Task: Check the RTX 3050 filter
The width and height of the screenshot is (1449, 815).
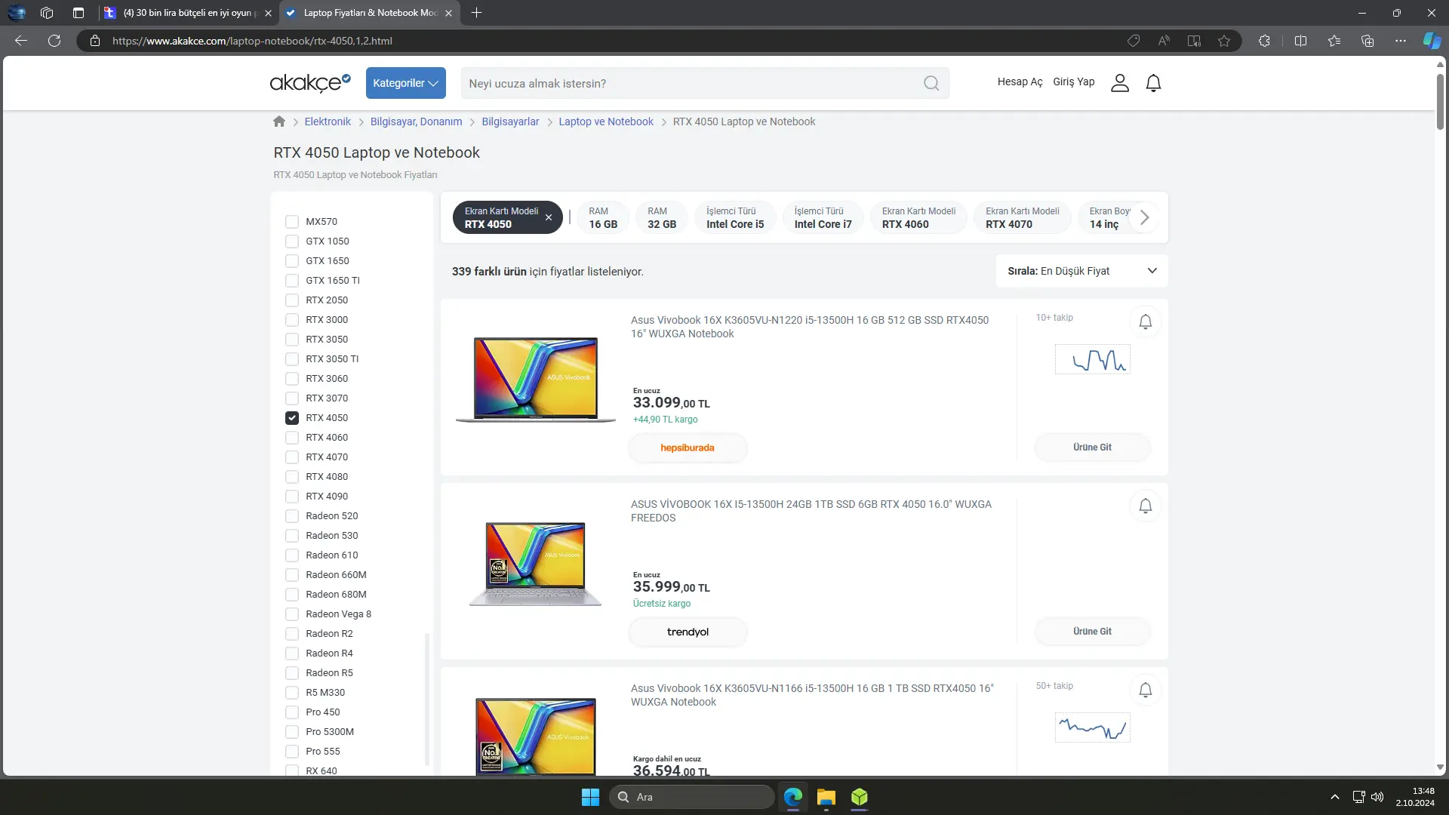Action: [x=291, y=340]
